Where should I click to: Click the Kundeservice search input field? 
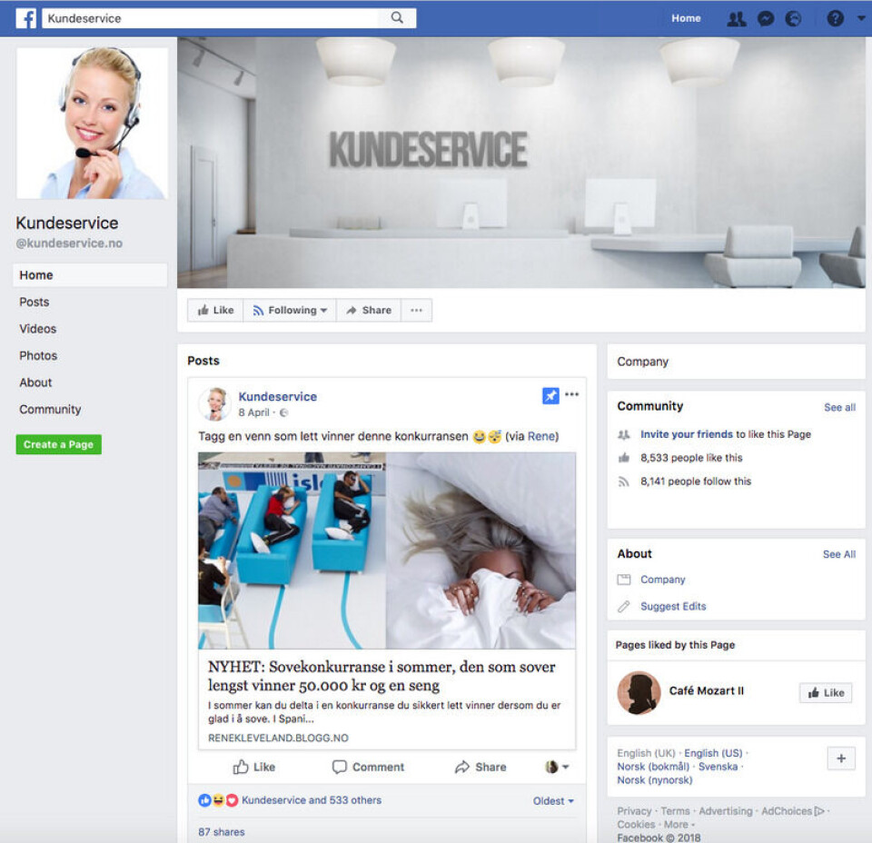(209, 18)
